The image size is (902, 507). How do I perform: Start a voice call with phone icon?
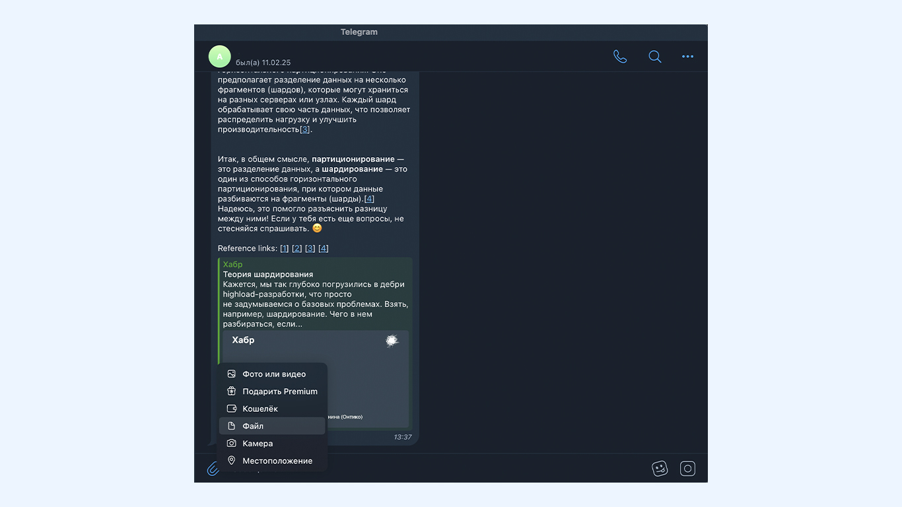(619, 57)
